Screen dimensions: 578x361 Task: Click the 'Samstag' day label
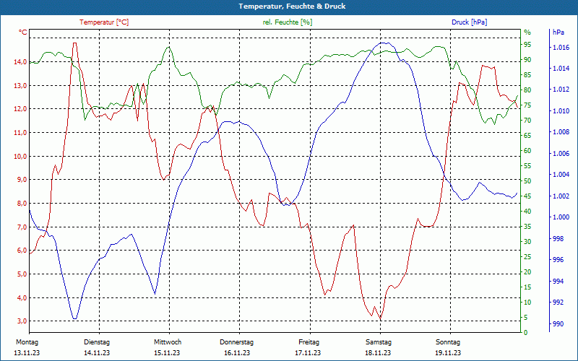pyautogui.click(x=379, y=342)
